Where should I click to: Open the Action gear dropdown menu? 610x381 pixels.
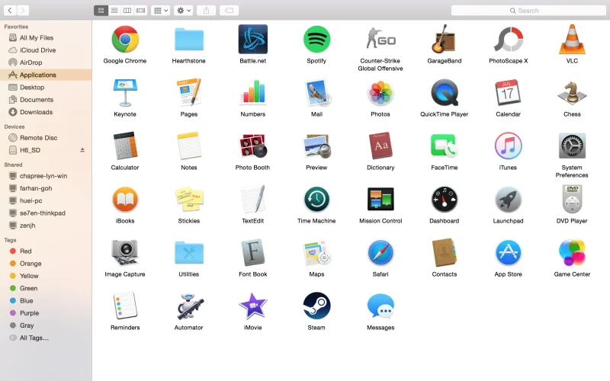coord(184,11)
